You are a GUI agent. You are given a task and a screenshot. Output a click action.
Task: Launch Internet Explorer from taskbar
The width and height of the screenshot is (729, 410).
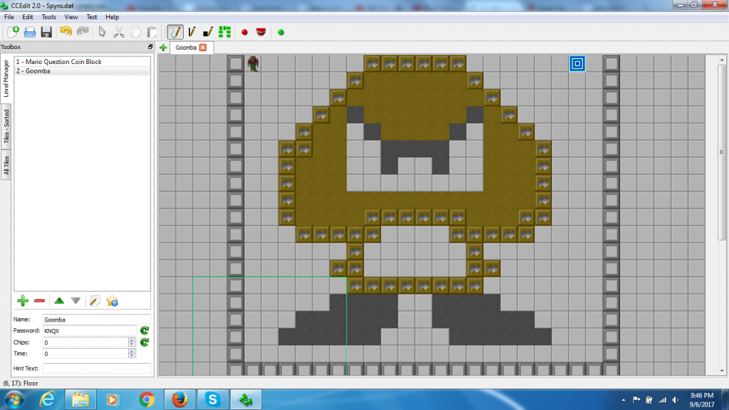click(48, 399)
